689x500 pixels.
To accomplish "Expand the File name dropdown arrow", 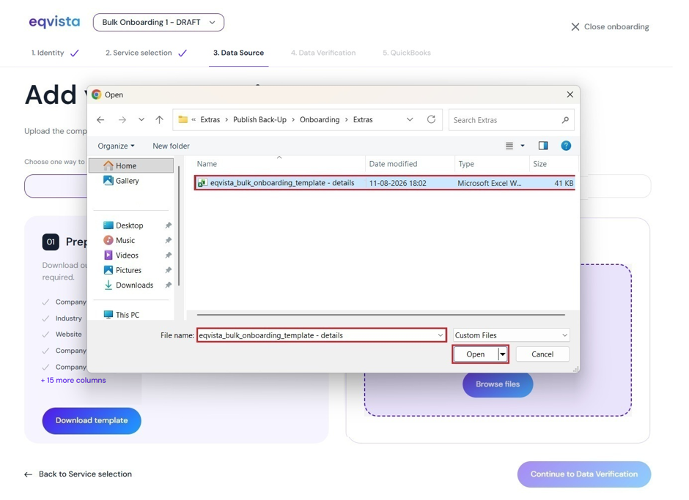I will 441,335.
